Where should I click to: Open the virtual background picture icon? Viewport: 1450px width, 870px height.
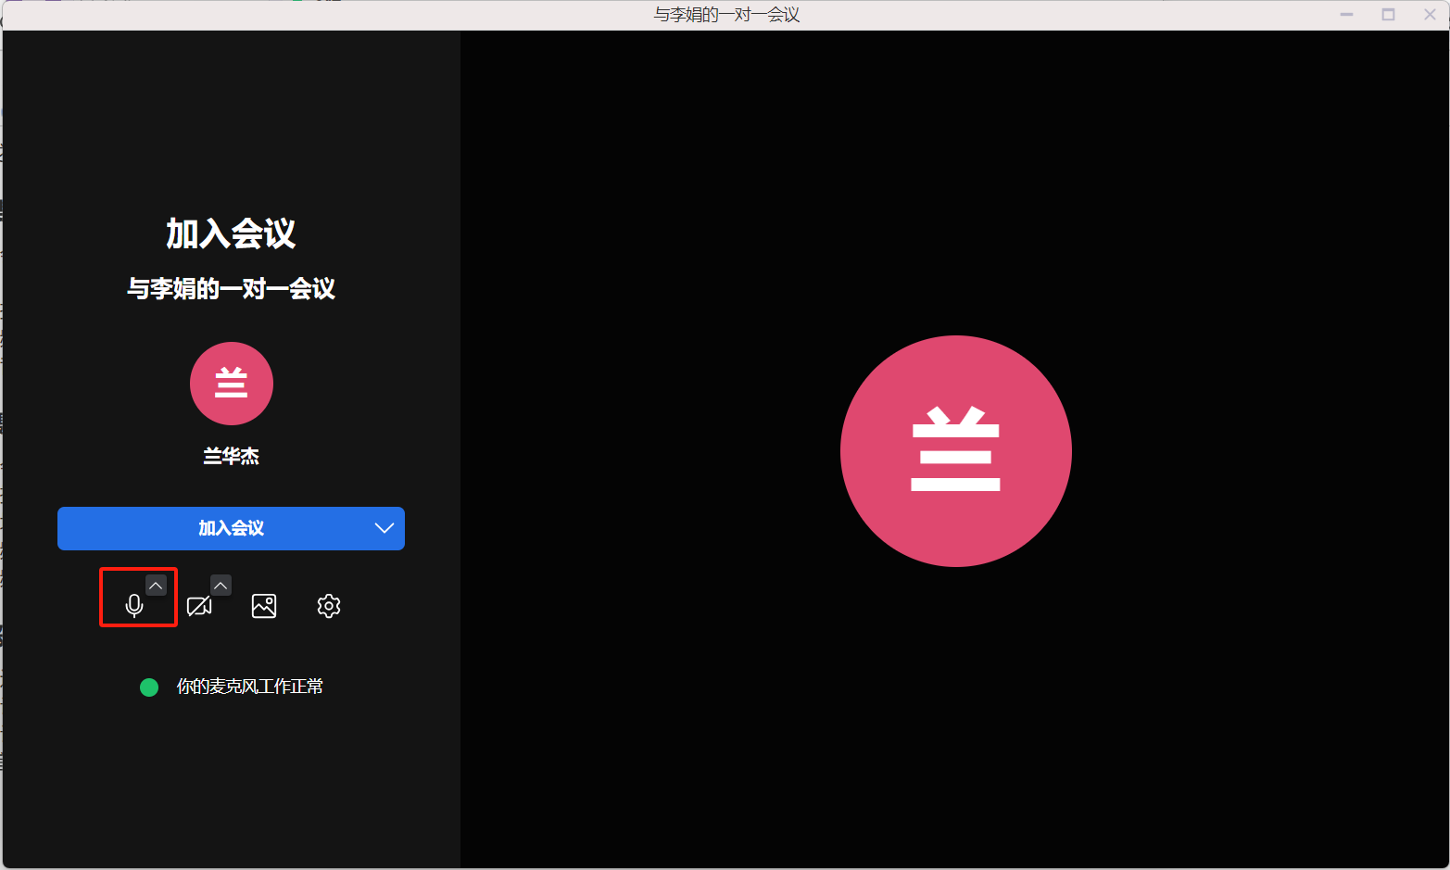tap(264, 606)
